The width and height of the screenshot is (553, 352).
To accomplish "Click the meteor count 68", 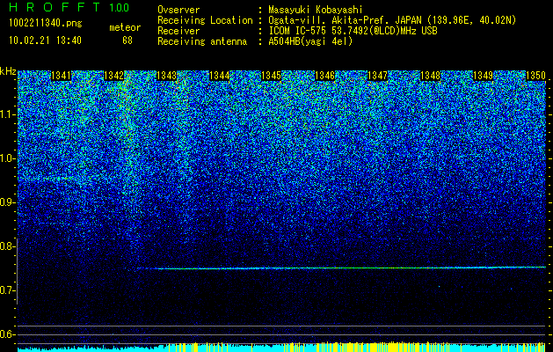I will (127, 40).
